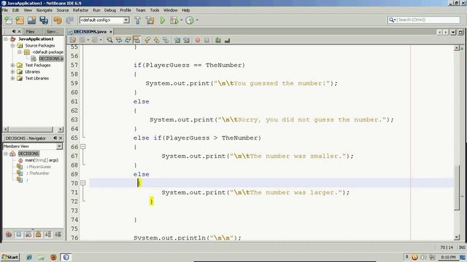The image size is (467, 262).
Task: Open Members View combo box
Action: (33, 146)
